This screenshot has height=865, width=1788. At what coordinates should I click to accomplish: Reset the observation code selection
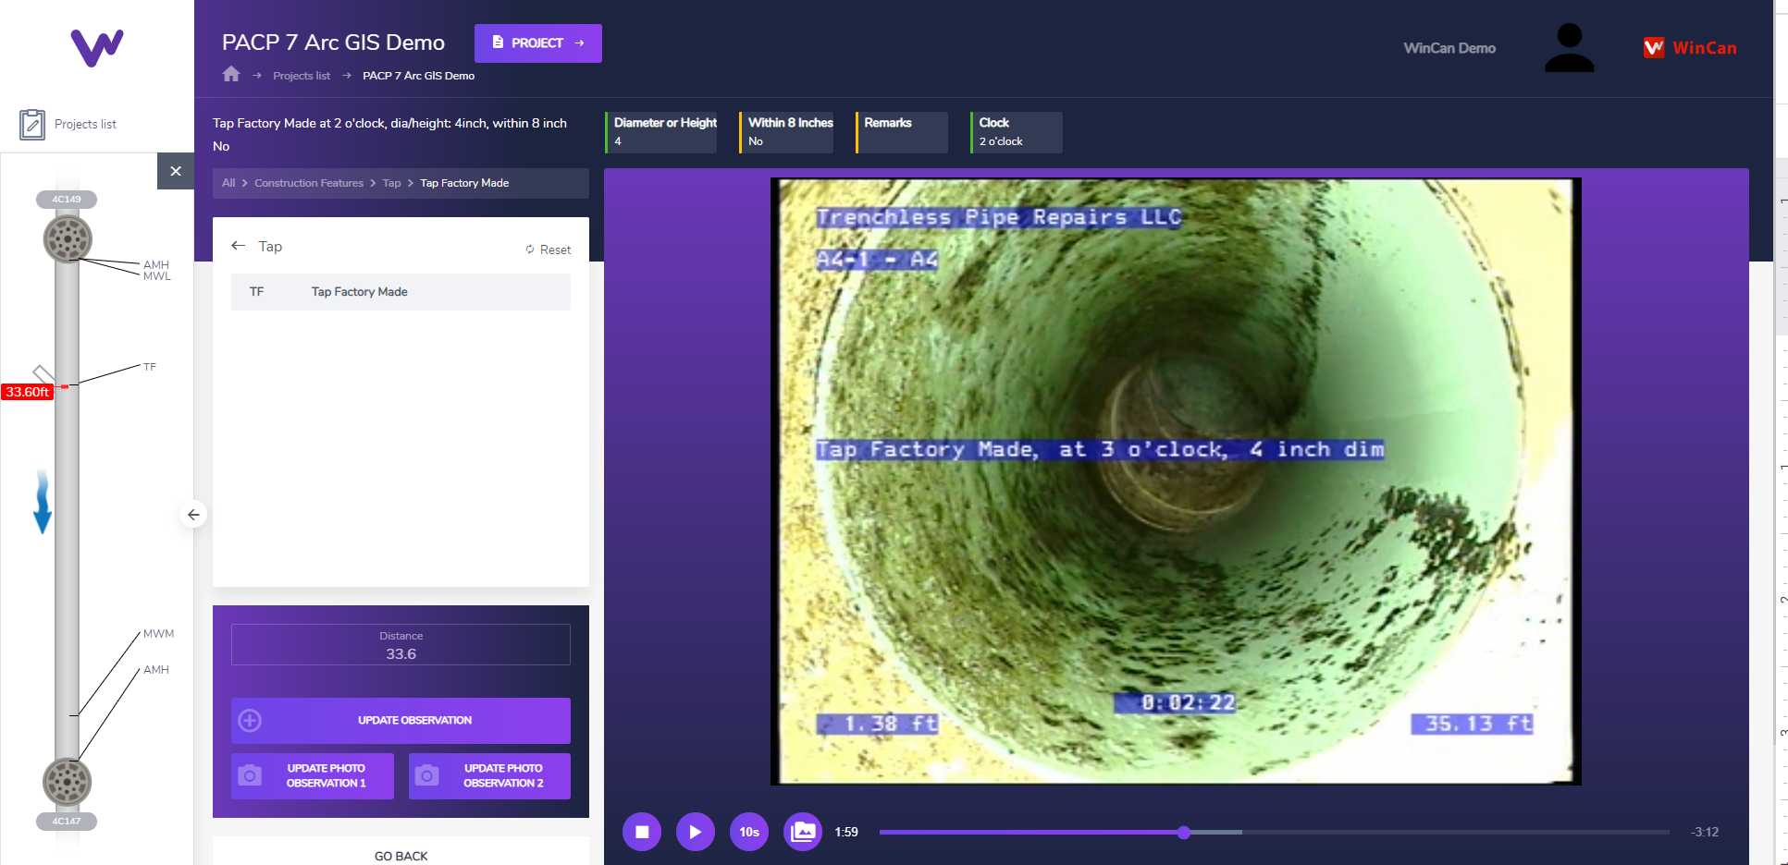tap(549, 250)
